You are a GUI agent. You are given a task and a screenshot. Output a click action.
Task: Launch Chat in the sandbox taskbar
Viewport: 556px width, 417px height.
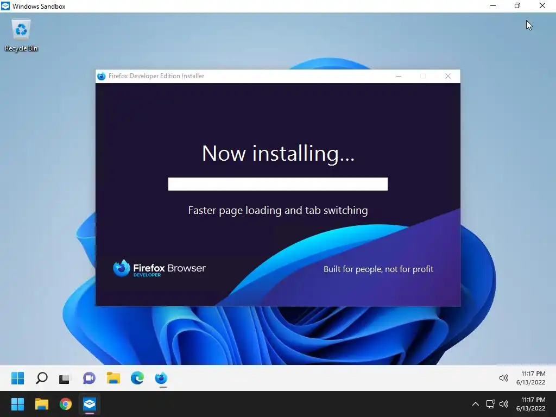(x=89, y=378)
